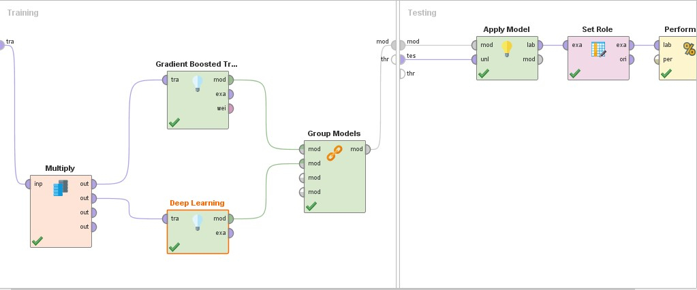Click Set Role exa input port
697x290 pixels.
pyautogui.click(x=566, y=45)
